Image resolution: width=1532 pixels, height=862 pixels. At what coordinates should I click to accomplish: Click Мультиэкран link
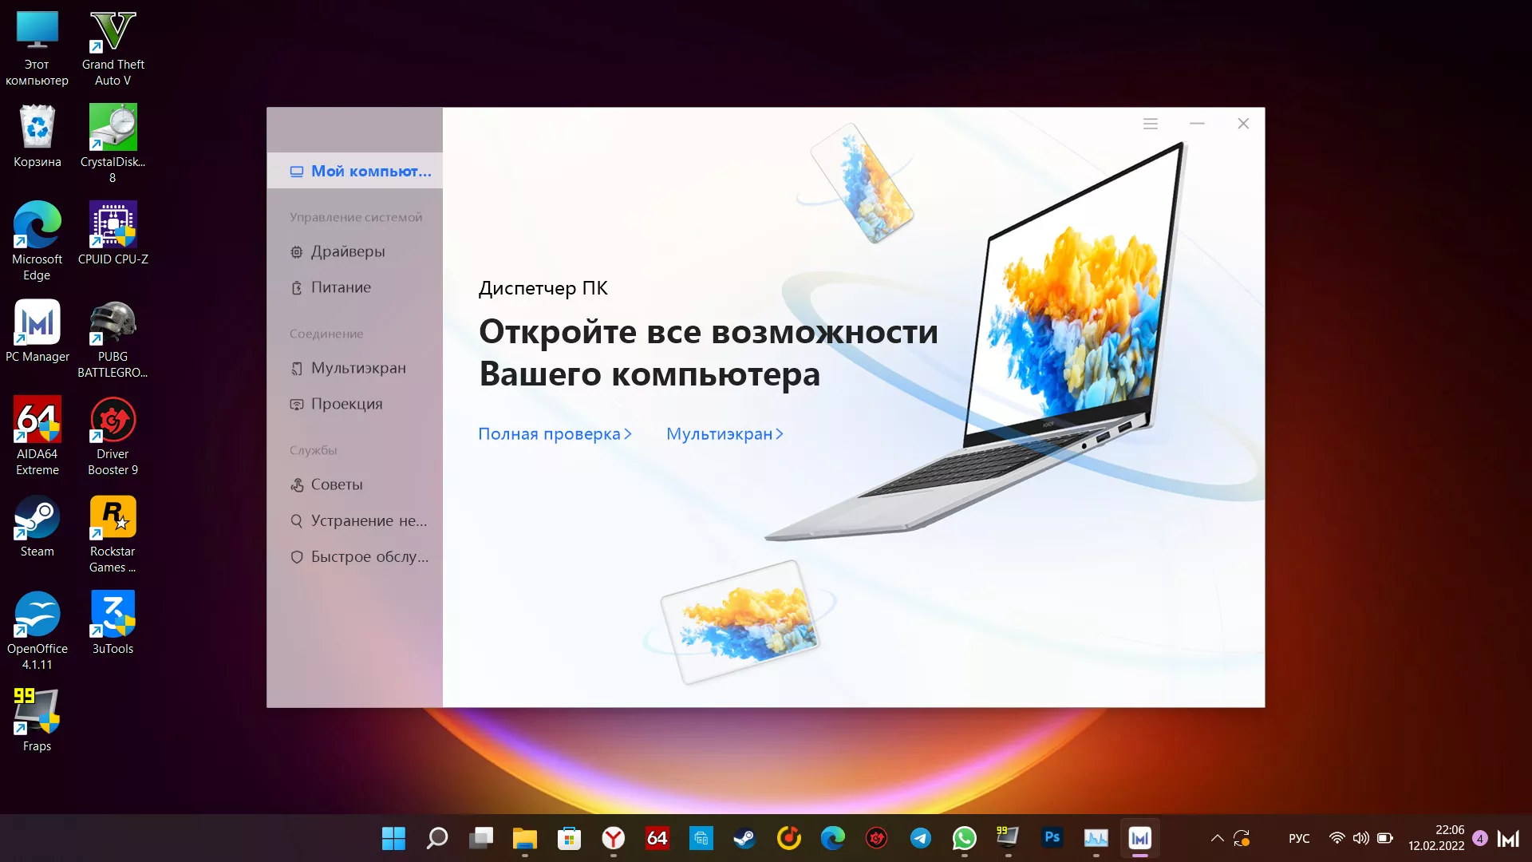click(x=727, y=433)
